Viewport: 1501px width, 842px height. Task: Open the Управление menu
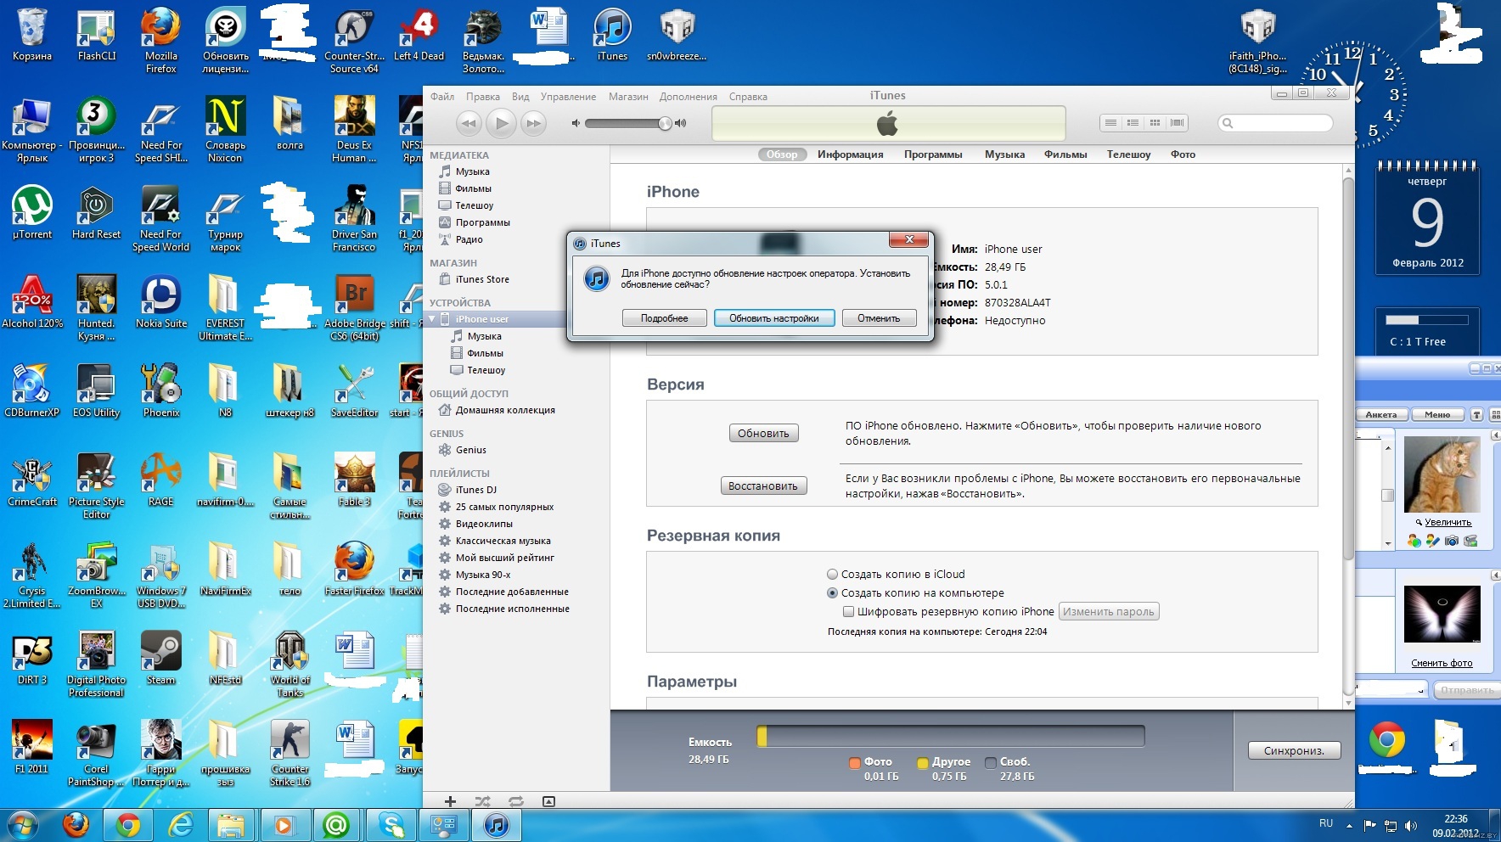[568, 97]
